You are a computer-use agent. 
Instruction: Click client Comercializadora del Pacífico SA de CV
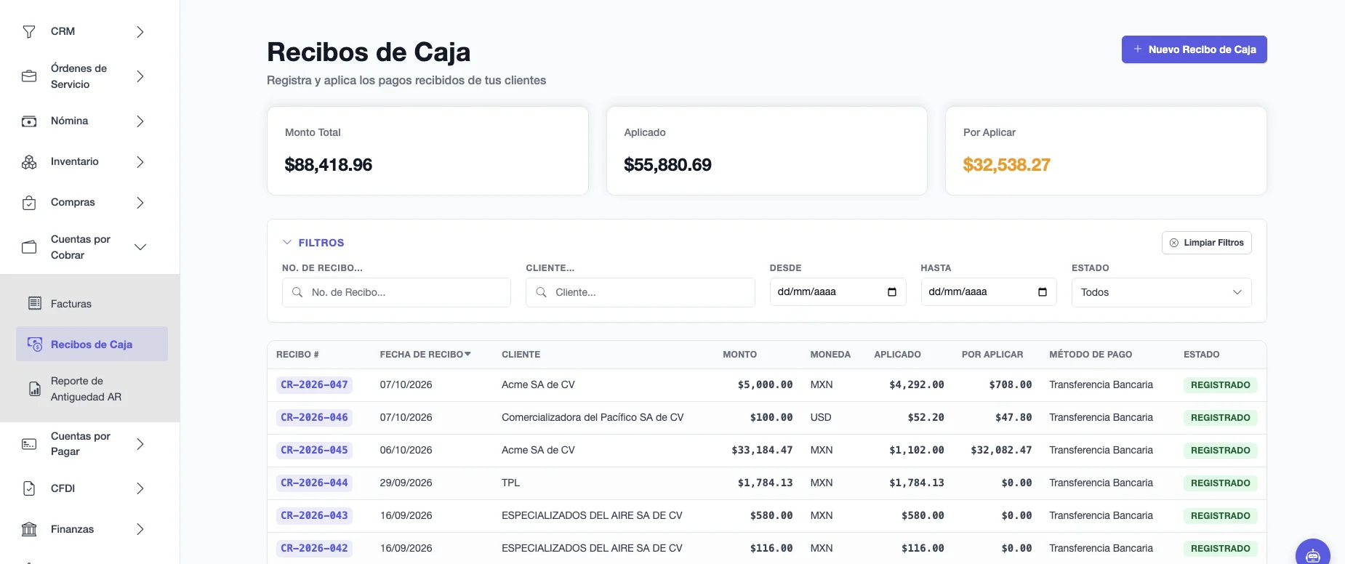pos(593,417)
